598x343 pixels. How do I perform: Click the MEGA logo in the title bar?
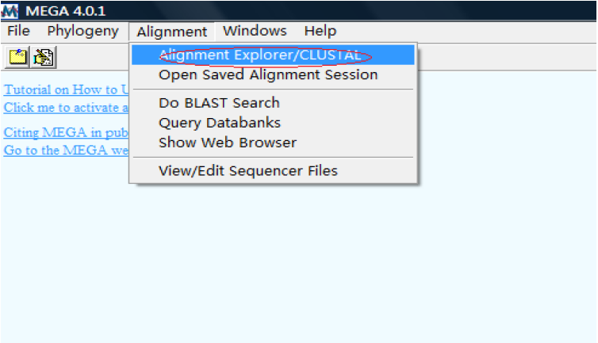pos(10,11)
